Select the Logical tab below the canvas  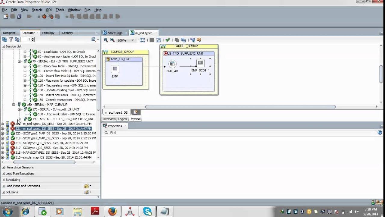122,119
